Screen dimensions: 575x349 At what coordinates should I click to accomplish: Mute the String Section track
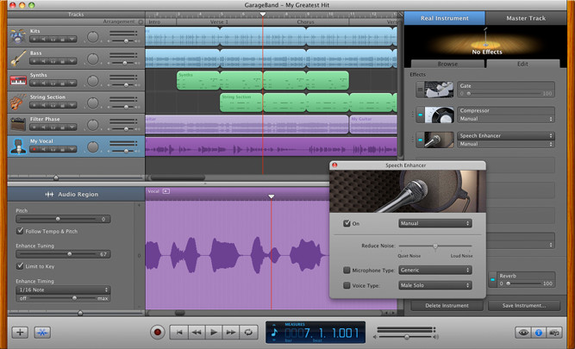pyautogui.click(x=43, y=105)
